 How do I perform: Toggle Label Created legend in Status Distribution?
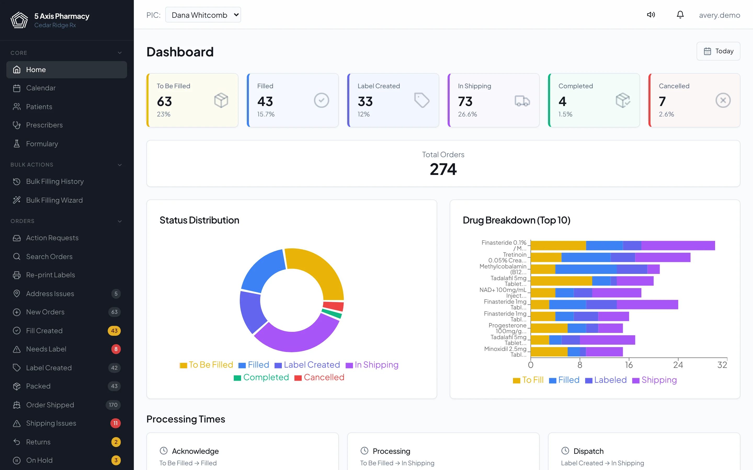307,365
